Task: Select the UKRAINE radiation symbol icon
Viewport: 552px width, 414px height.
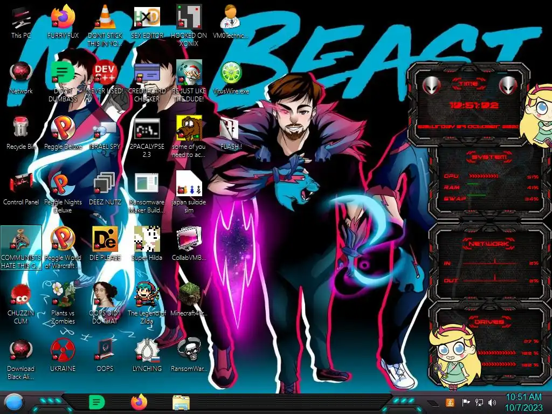Action: click(63, 356)
